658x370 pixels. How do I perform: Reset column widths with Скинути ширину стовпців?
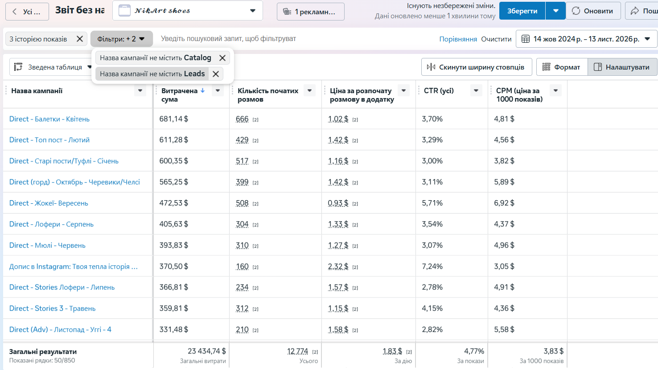point(476,67)
